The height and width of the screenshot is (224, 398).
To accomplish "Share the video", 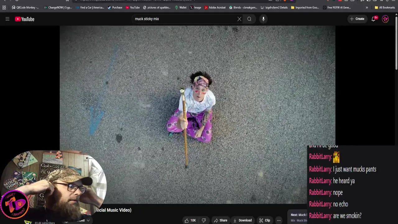I will click(220, 220).
